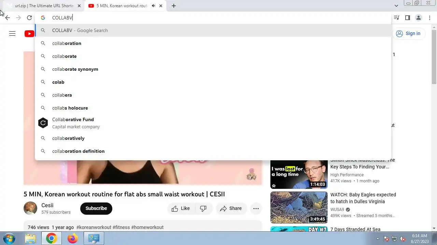437x245 pixels.
Task: Click the browser back arrow
Action: click(8, 18)
